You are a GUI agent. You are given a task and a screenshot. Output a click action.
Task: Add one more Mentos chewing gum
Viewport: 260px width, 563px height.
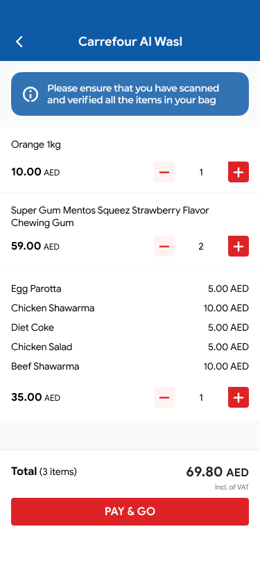point(239,246)
